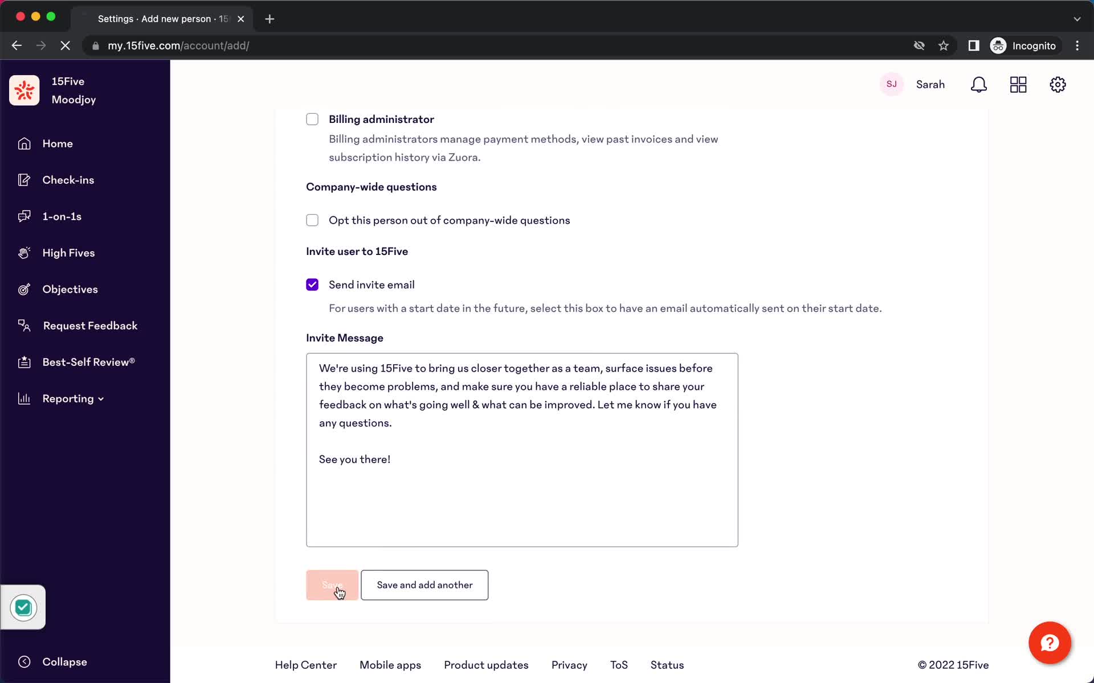The width and height of the screenshot is (1094, 683).
Task: Enable Opt person out of company-wide questions
Action: [312, 220]
